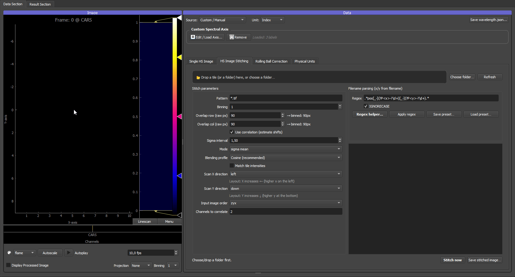
Task: Click the fps stepper arrows
Action: pos(176,253)
